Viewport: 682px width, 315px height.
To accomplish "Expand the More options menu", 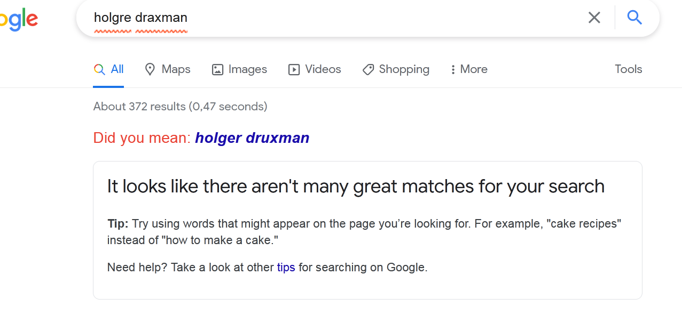I will 469,69.
